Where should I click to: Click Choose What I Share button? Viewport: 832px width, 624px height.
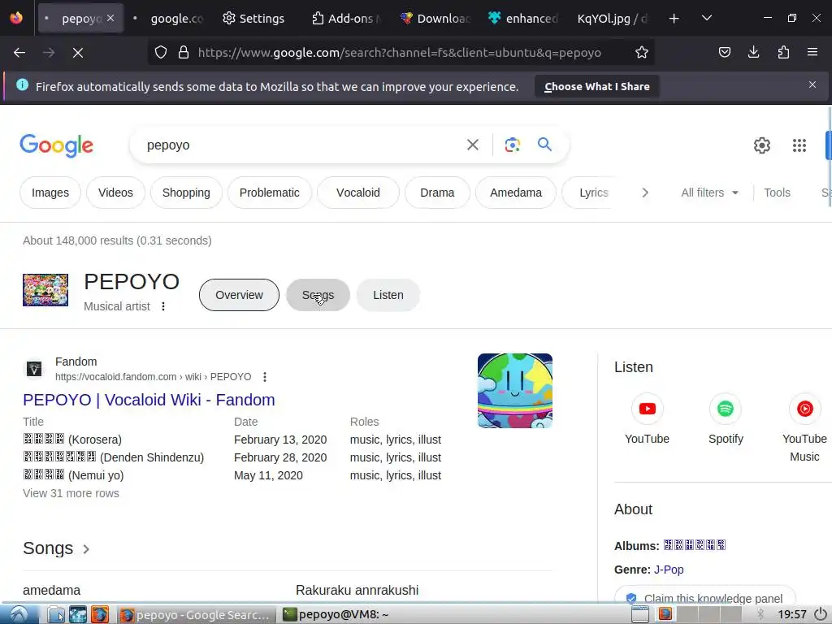point(597,86)
